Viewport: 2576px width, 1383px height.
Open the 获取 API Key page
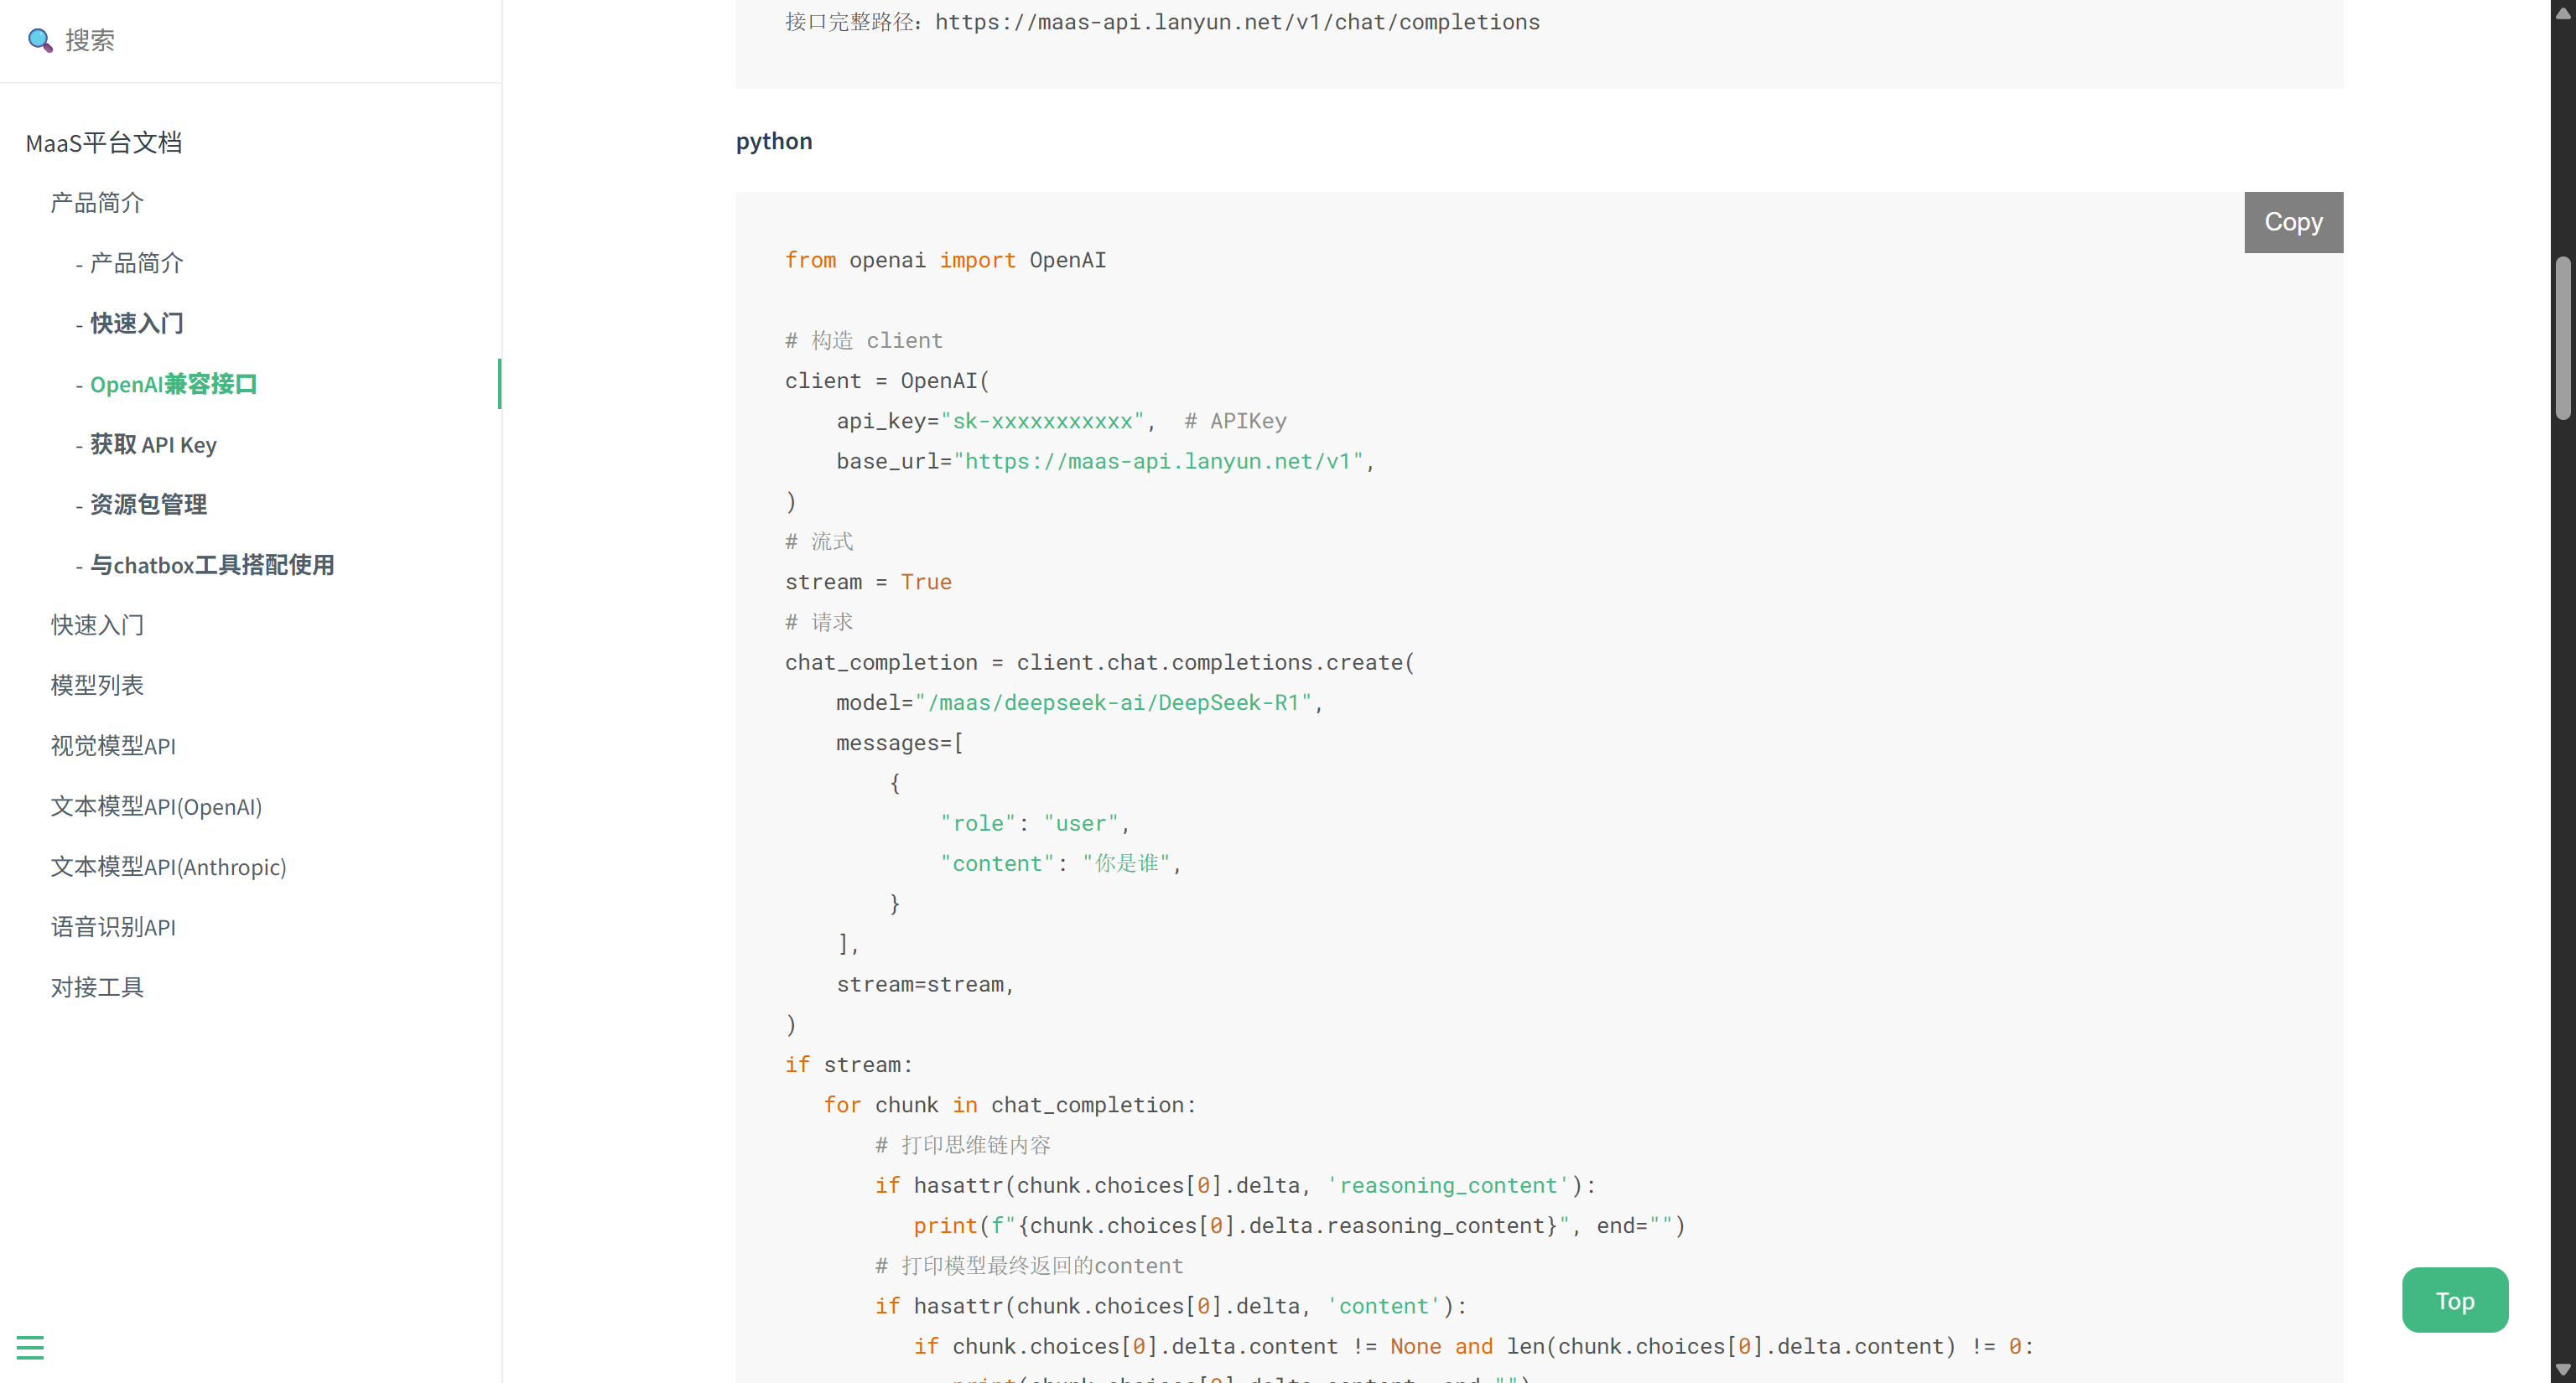pos(153,445)
